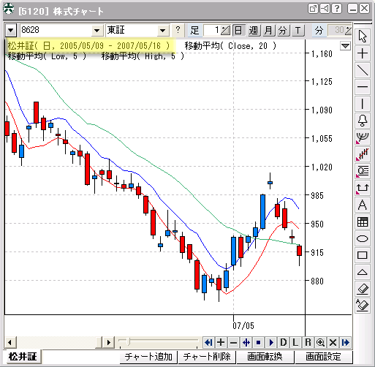Viewport: 375px width, 367px height.
Task: Click the 移動平均( Close, 20 ) legend text
Action: click(x=230, y=46)
